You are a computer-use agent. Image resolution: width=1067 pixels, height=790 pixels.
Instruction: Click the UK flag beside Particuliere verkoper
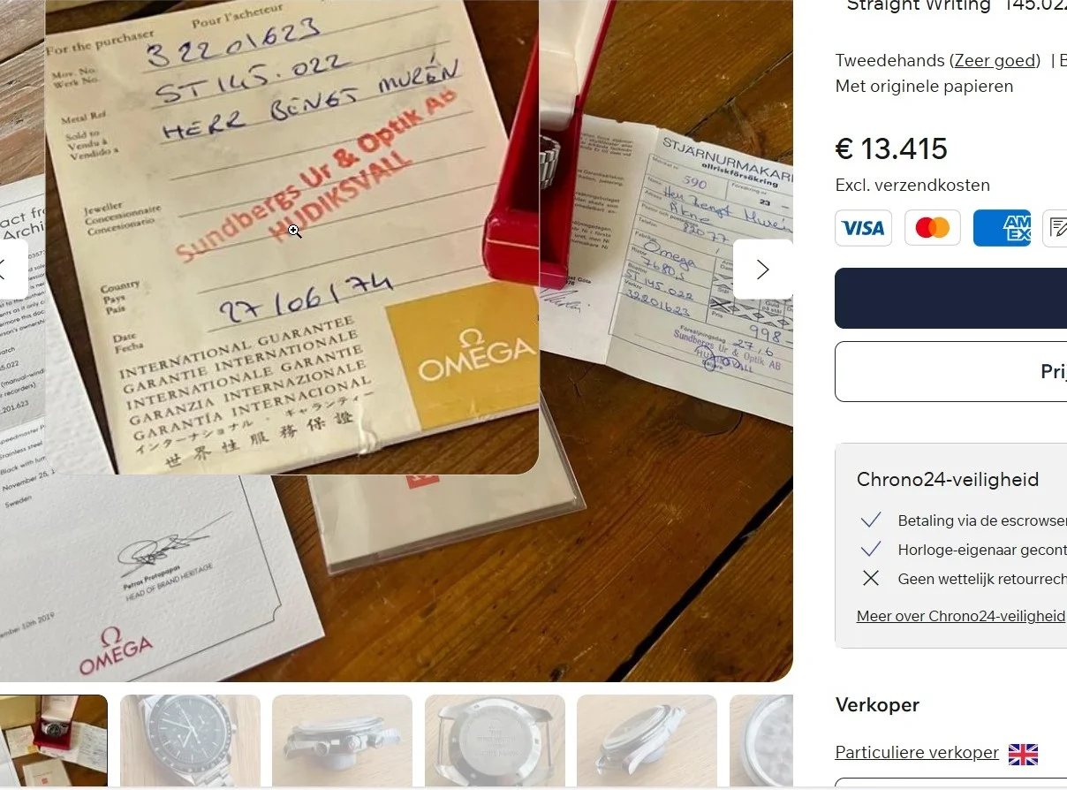[x=1023, y=754]
